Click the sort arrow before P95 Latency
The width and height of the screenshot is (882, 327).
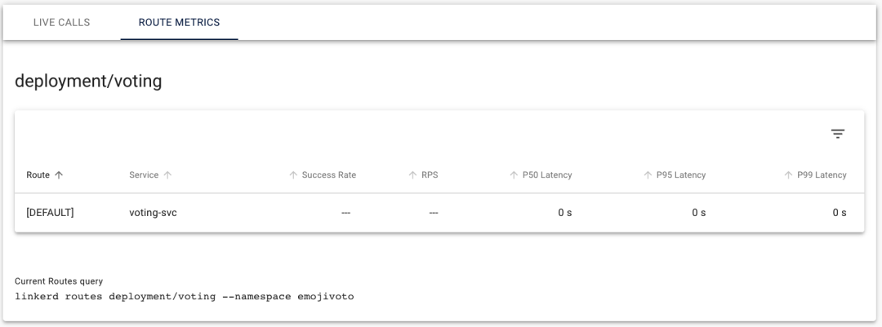[x=648, y=175]
